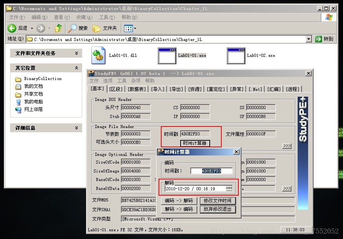
Task: Switch to the [数据表] data table tab
Action: 137,89
